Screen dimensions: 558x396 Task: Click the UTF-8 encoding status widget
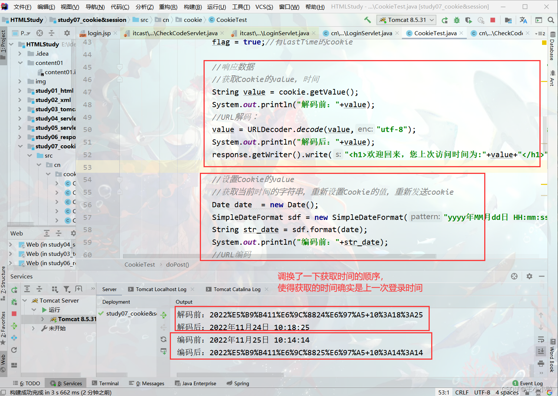(x=482, y=392)
